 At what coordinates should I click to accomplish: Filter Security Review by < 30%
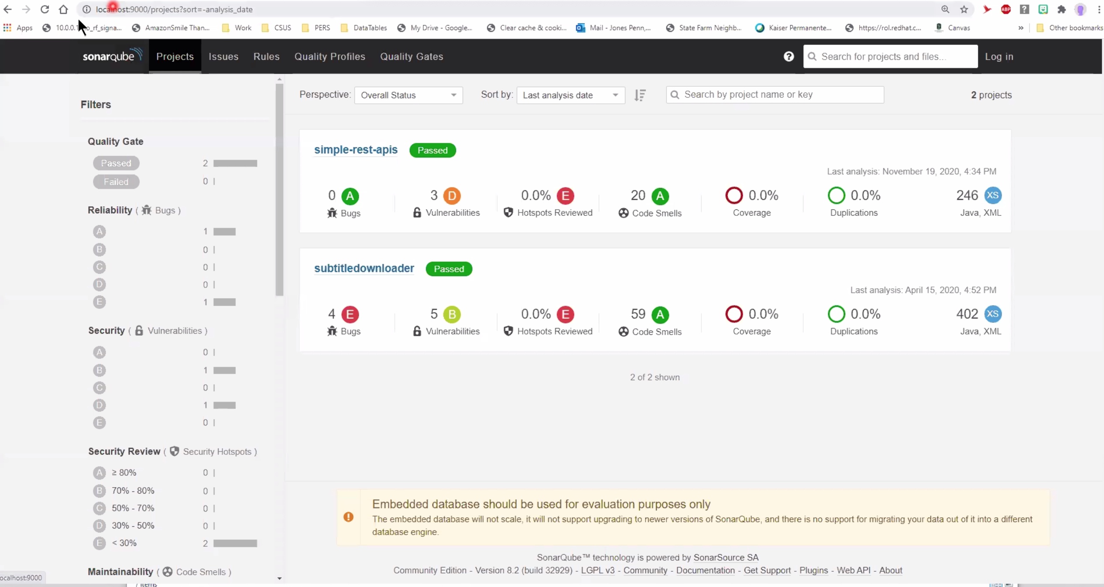point(115,543)
